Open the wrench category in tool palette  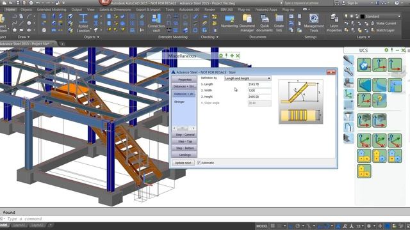[x=348, y=71]
